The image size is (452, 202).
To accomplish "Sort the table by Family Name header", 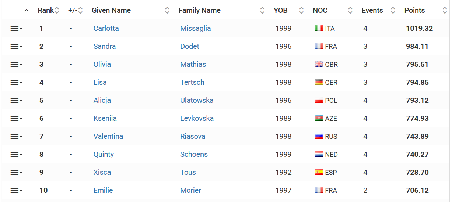I will coord(200,11).
